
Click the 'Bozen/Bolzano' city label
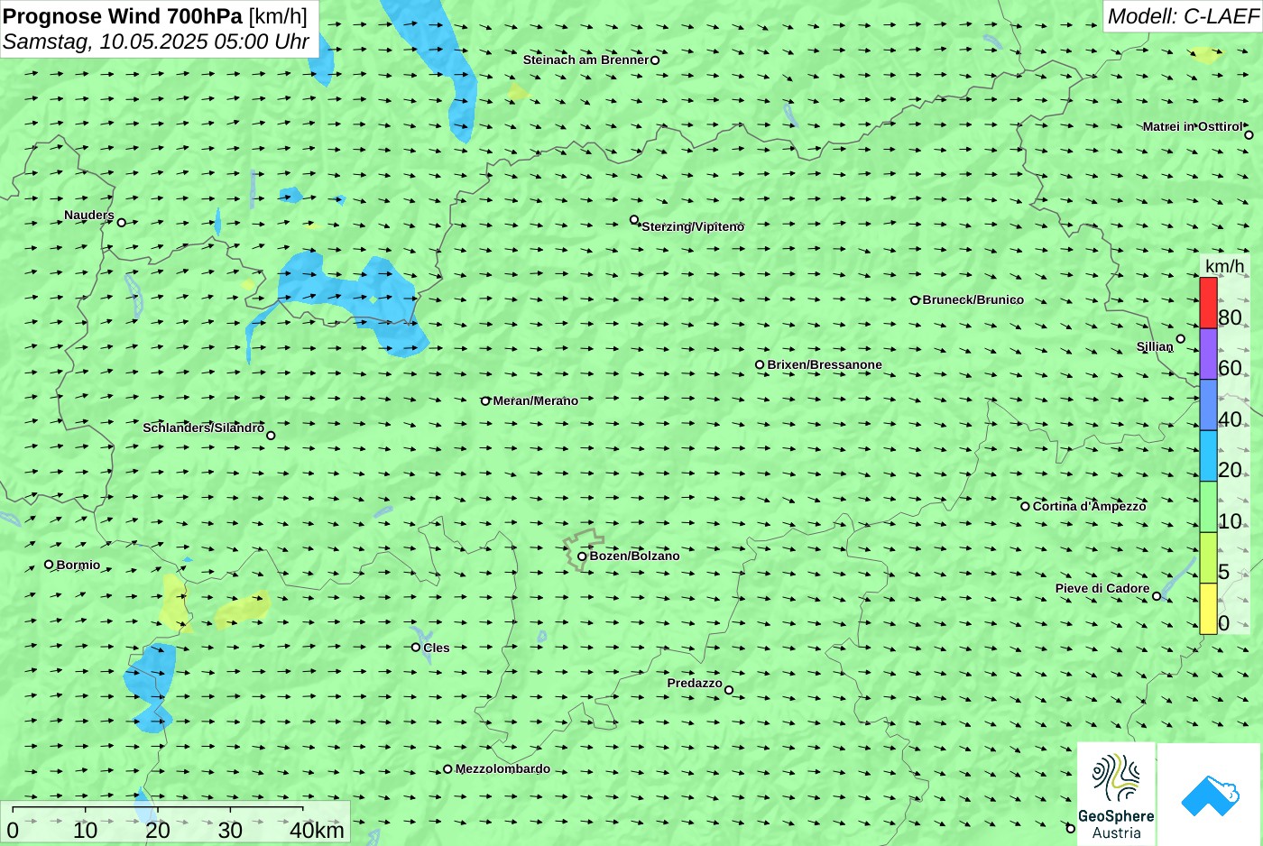click(635, 556)
